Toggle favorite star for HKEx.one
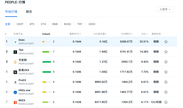 [166, 92]
